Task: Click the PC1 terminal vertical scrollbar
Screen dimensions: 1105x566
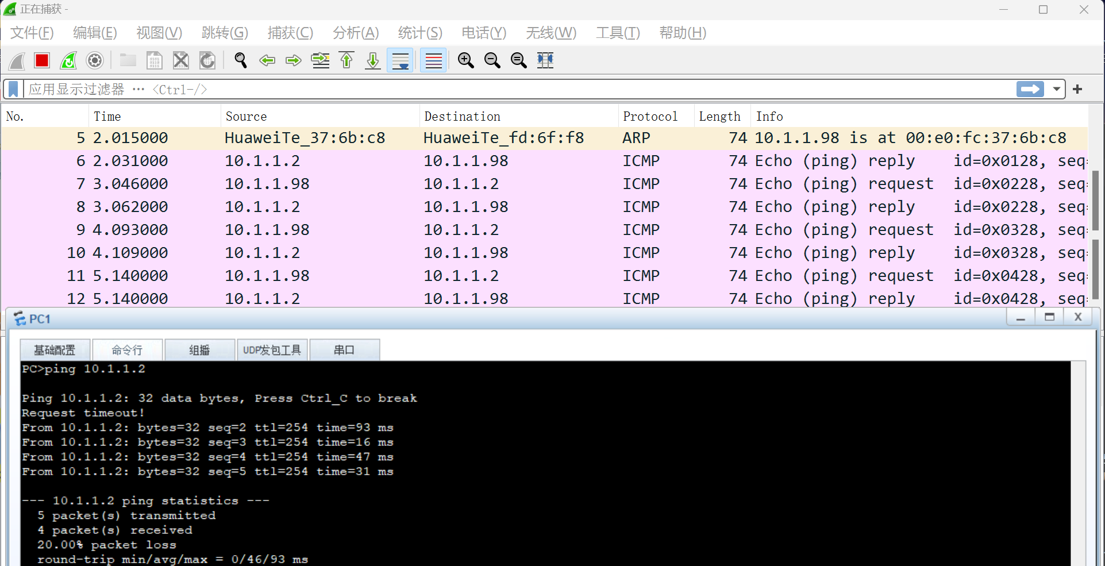Action: click(1079, 463)
